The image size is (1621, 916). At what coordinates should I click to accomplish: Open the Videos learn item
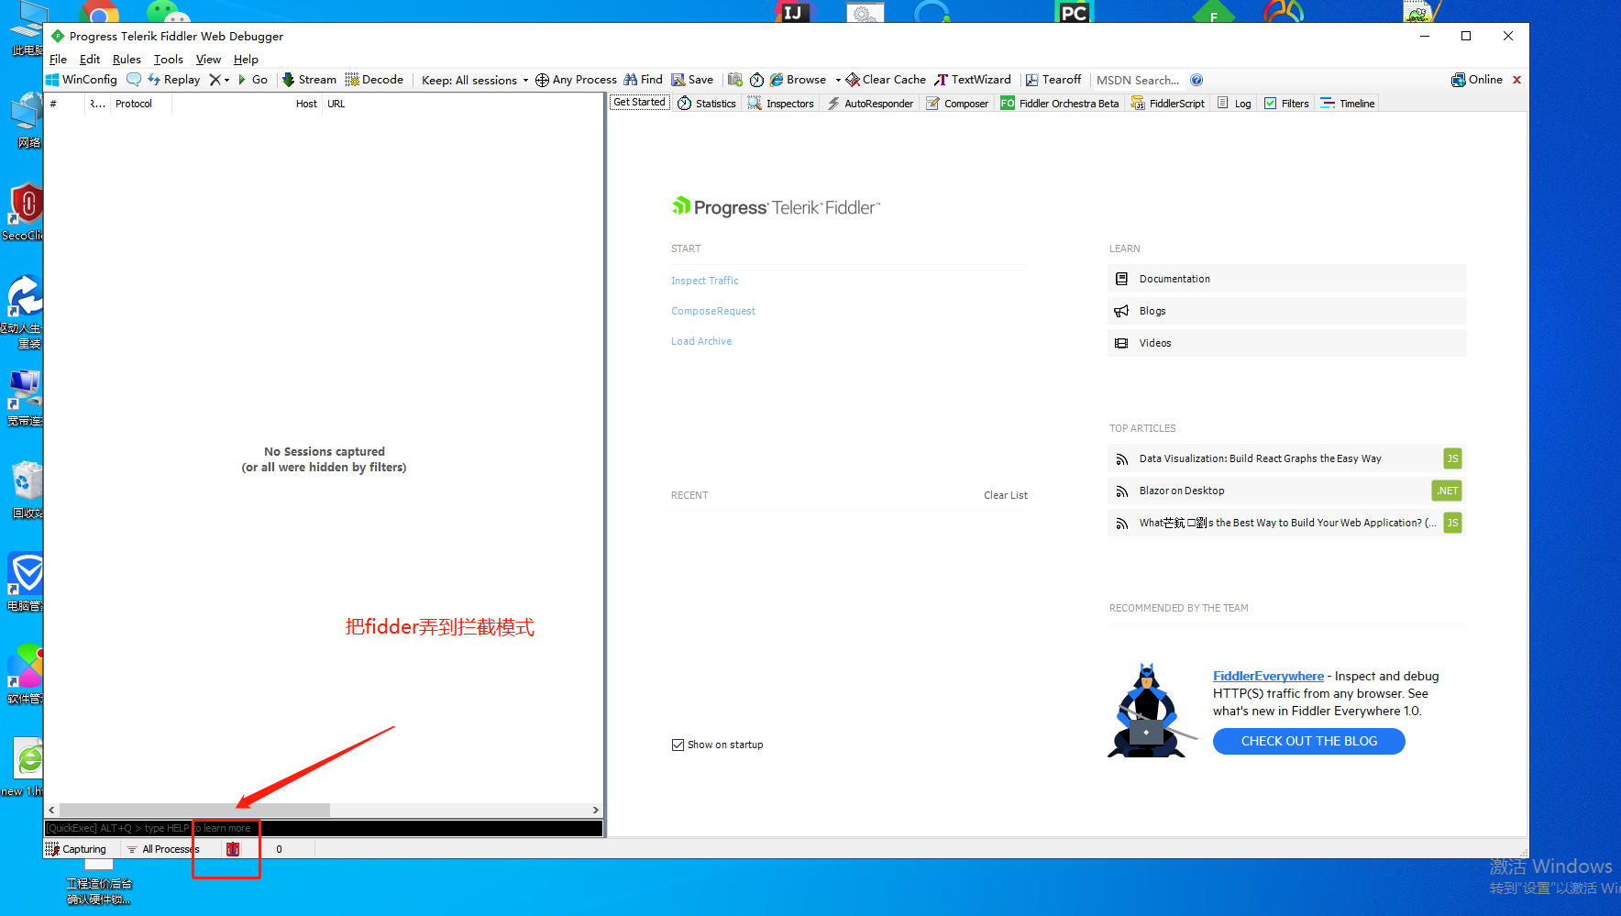click(x=1287, y=343)
